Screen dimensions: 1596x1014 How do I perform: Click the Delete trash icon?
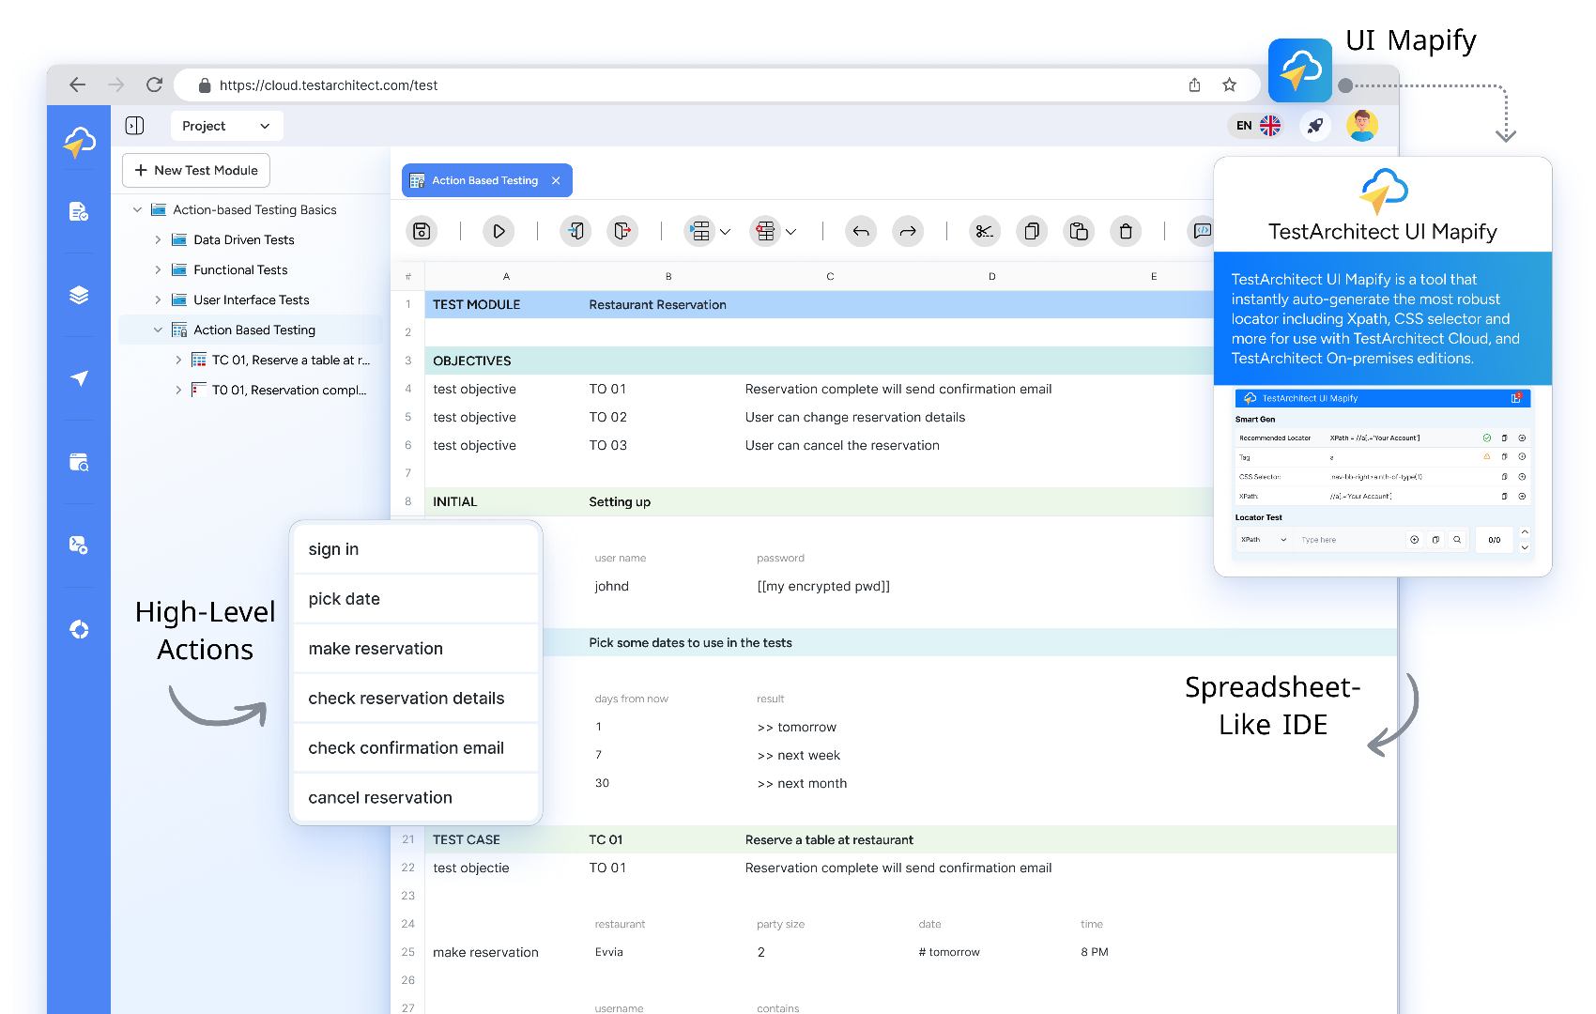click(x=1126, y=231)
